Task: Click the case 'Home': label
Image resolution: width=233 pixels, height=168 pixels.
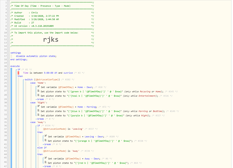Action: pos(38,83)
